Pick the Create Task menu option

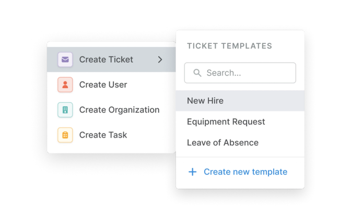coord(103,135)
